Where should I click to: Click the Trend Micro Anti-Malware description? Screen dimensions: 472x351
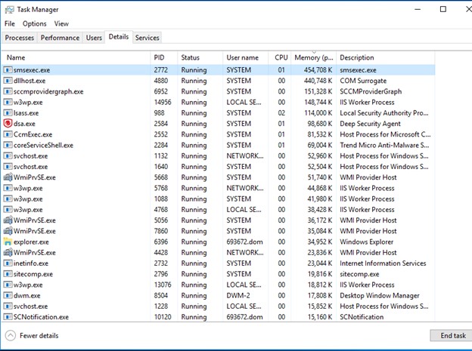(384, 145)
